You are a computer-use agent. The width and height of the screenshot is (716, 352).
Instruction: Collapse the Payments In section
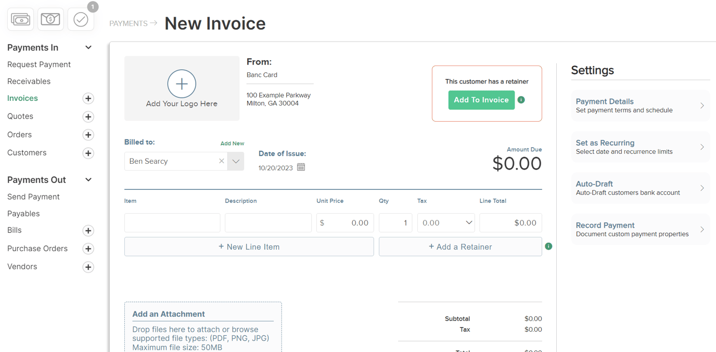pyautogui.click(x=88, y=48)
